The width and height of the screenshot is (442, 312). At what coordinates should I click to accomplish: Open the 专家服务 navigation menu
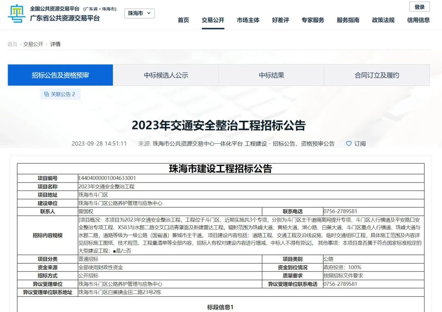point(313,19)
